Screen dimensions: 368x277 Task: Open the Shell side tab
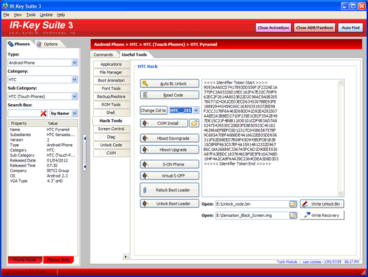[111, 113]
